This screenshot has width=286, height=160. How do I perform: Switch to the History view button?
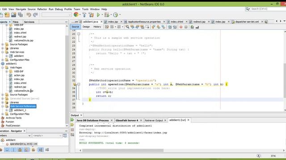pyautogui.click(x=97, y=27)
